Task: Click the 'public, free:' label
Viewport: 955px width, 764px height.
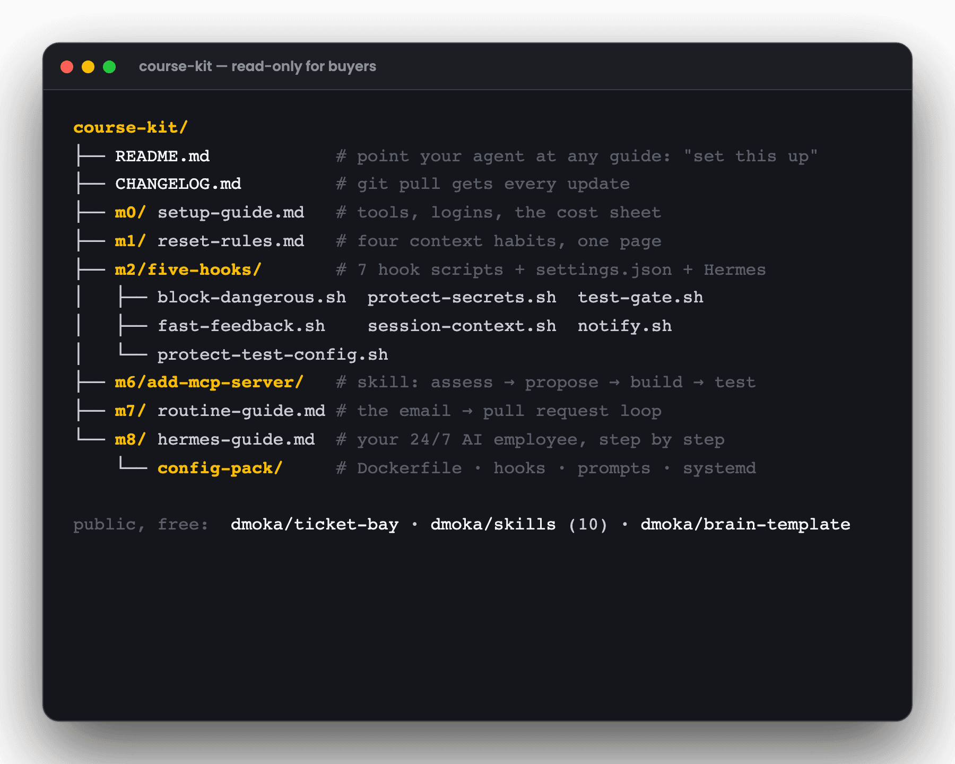Action: tap(141, 524)
